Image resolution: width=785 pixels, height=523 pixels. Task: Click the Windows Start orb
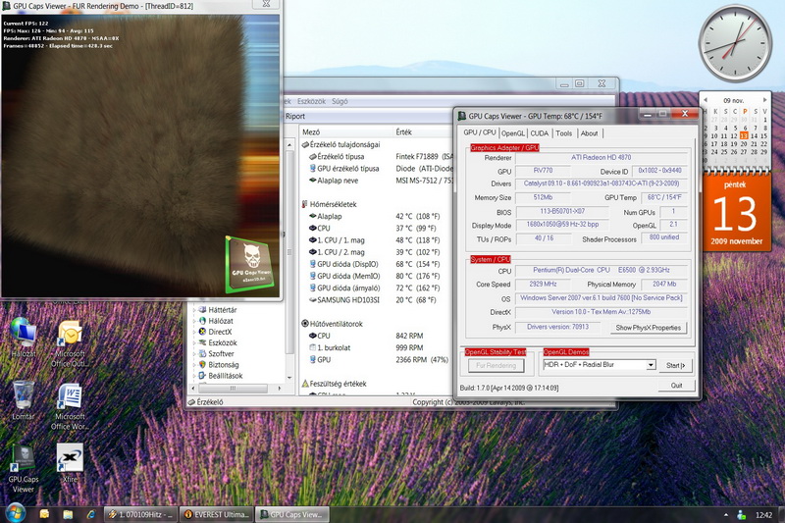click(x=15, y=513)
